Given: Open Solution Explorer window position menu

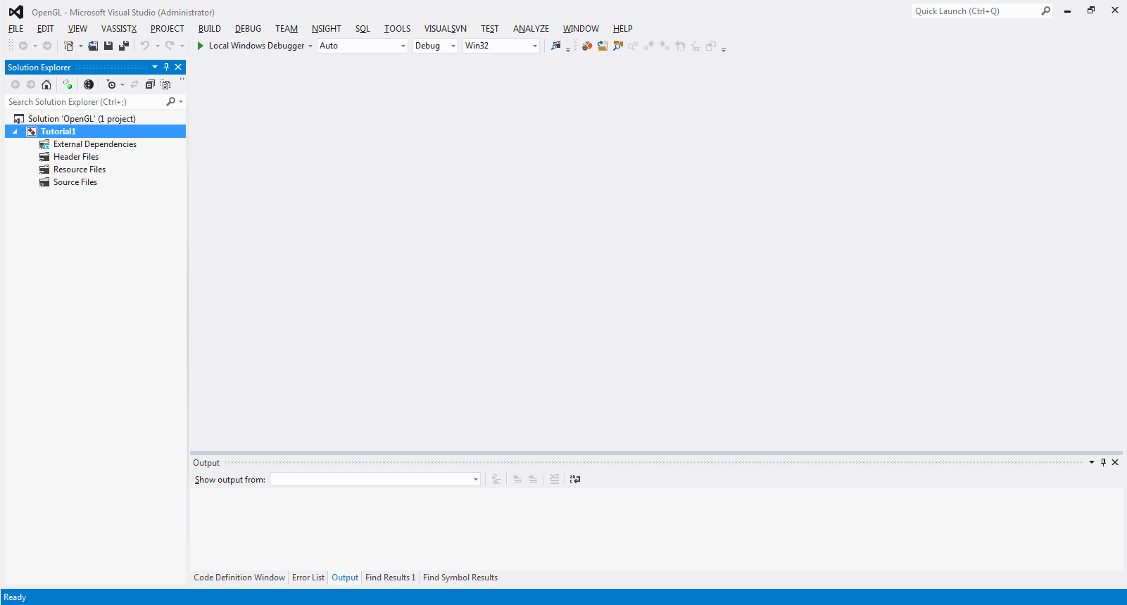Looking at the screenshot, I should click(x=155, y=68).
